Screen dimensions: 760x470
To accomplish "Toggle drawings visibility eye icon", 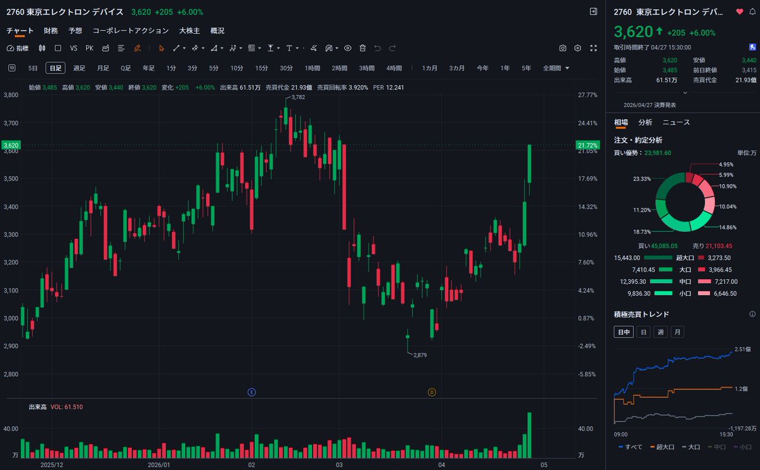I will point(347,48).
